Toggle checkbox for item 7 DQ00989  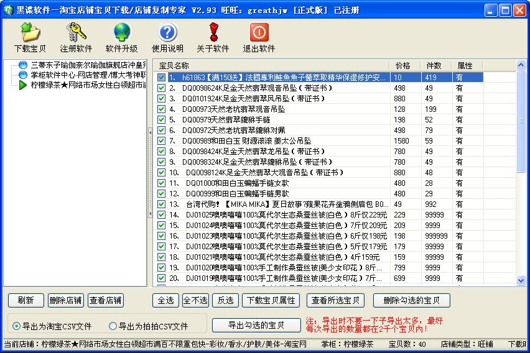(x=161, y=141)
